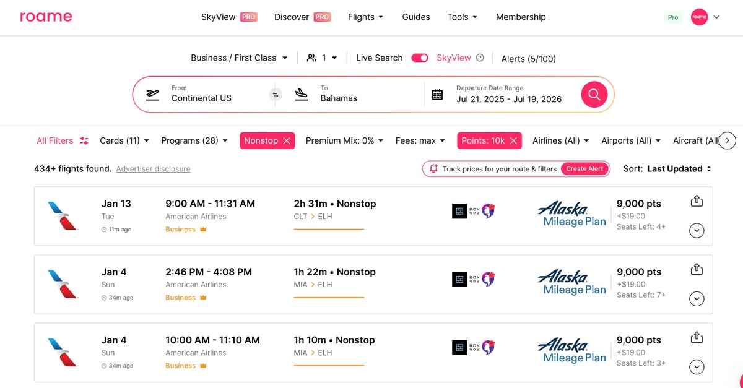Screen dimensions: 743x388
Task: Click the pink search magnifier button
Action: 594,94
